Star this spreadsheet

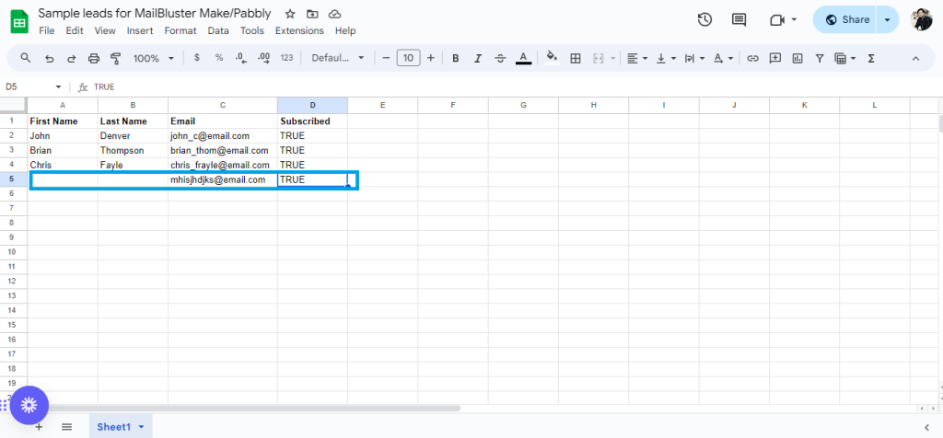click(290, 14)
